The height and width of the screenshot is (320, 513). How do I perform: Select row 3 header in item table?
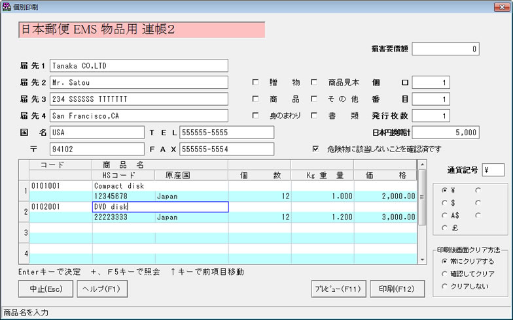[x=24, y=232]
